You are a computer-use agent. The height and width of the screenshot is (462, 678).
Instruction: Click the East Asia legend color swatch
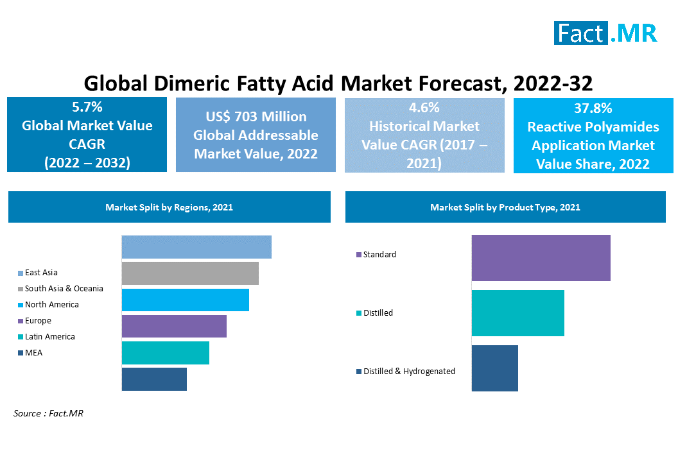[21, 273]
